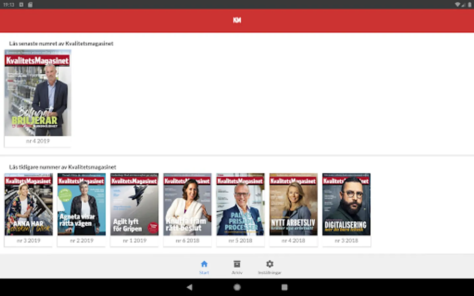Select the 'nr 1 2019' label
Viewport: 474px width, 296px height.
pyautogui.click(x=135, y=240)
